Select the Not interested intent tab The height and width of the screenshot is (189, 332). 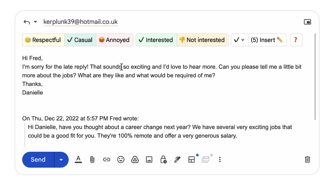(x=202, y=40)
